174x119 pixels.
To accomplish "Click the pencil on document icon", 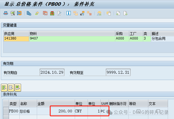I will pyautogui.click(x=59, y=13).
